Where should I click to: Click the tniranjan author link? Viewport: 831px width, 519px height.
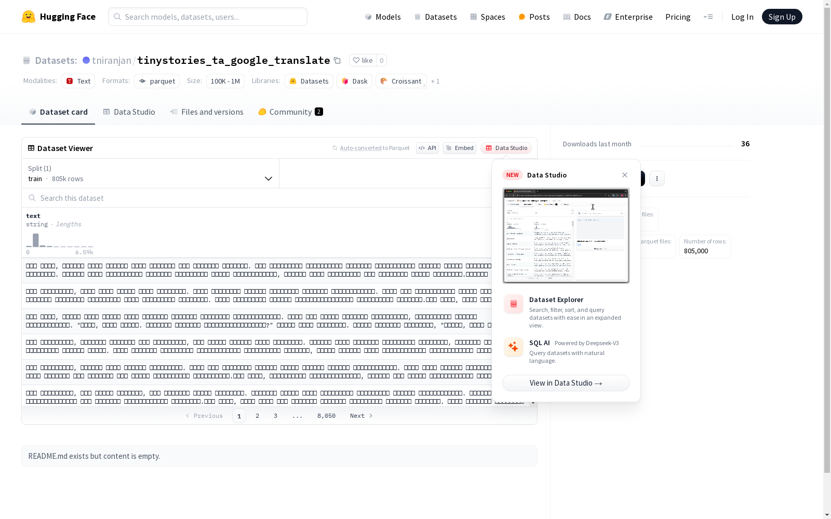click(x=112, y=60)
